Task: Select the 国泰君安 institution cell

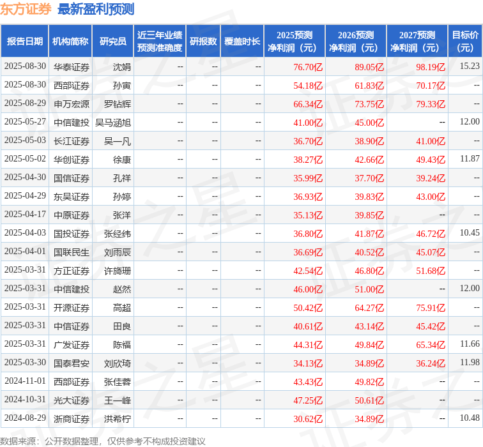Action: point(72,363)
